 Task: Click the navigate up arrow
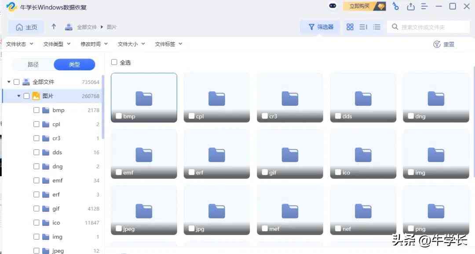coord(53,26)
